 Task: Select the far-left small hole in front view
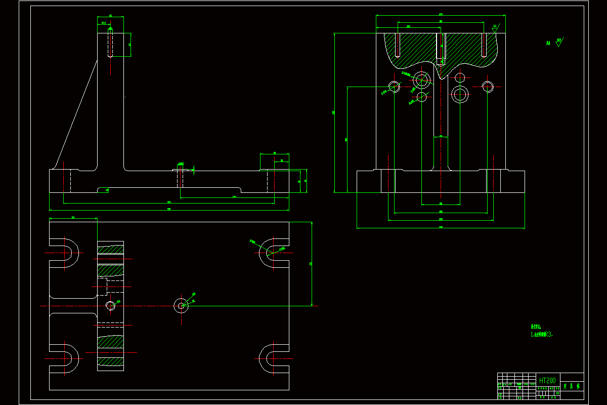[394, 87]
